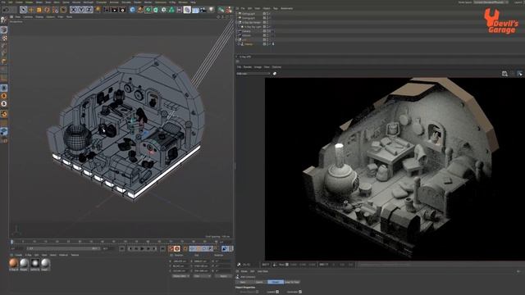525x295 pixels.
Task: Select the orange Interior object row
Action: point(249,43)
